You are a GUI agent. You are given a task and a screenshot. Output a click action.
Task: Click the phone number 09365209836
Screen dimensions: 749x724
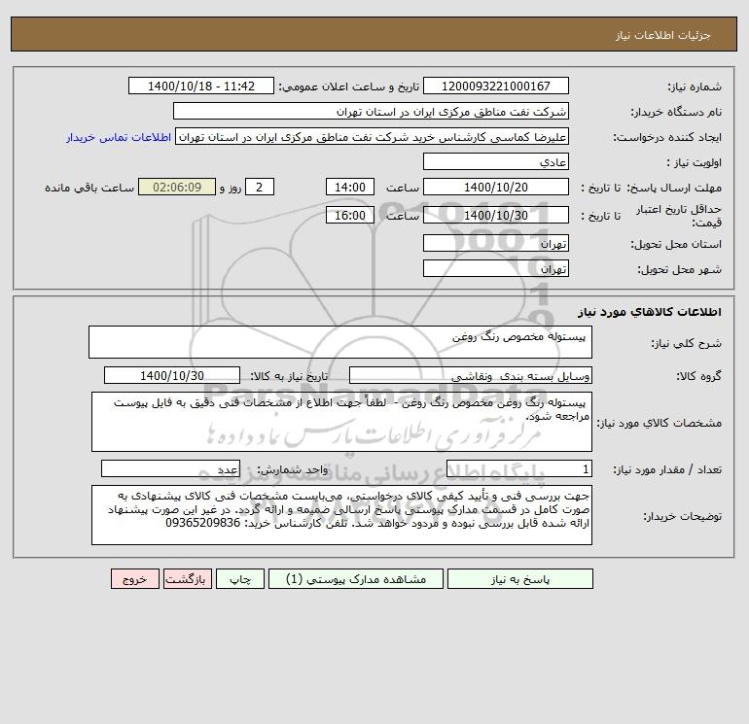[203, 523]
